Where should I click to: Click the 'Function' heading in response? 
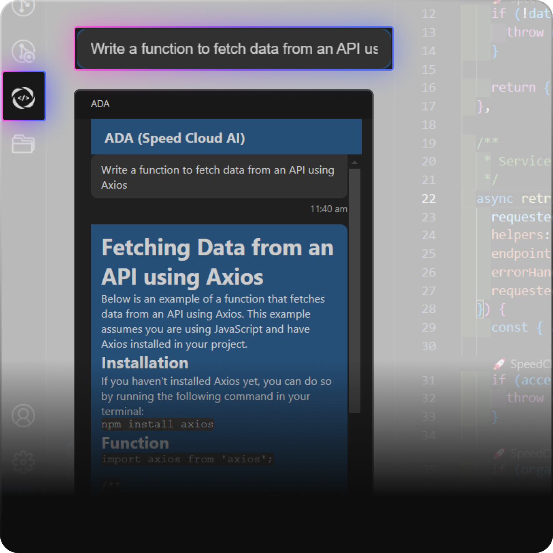[x=135, y=443]
